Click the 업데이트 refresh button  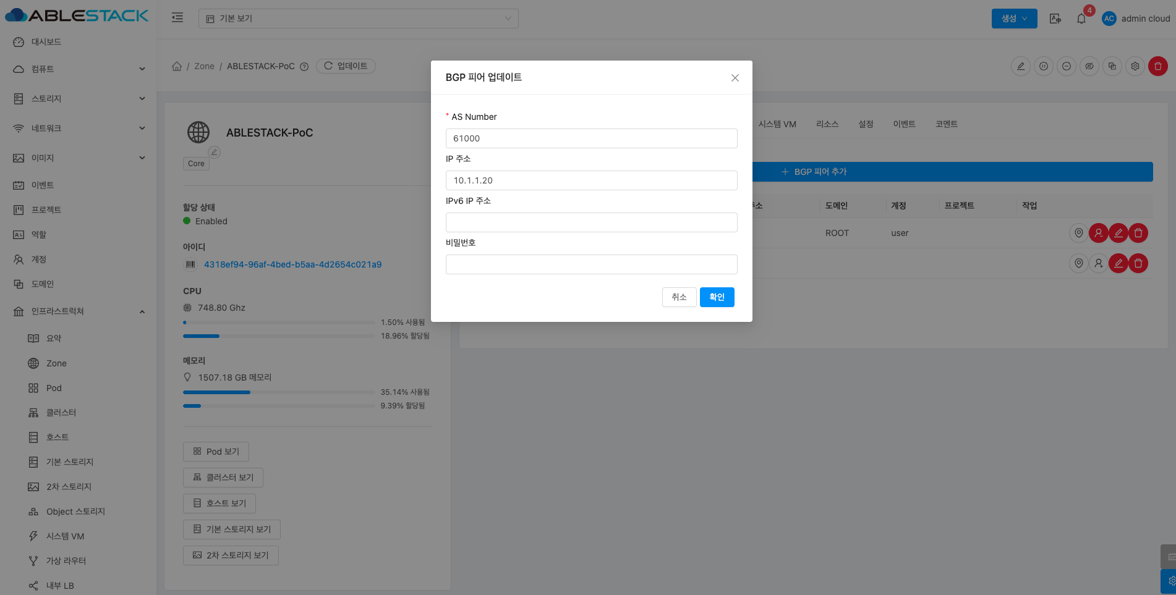click(346, 66)
